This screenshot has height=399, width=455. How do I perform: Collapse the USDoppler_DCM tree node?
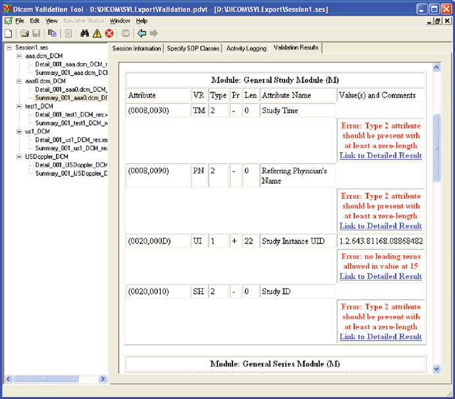(19, 157)
